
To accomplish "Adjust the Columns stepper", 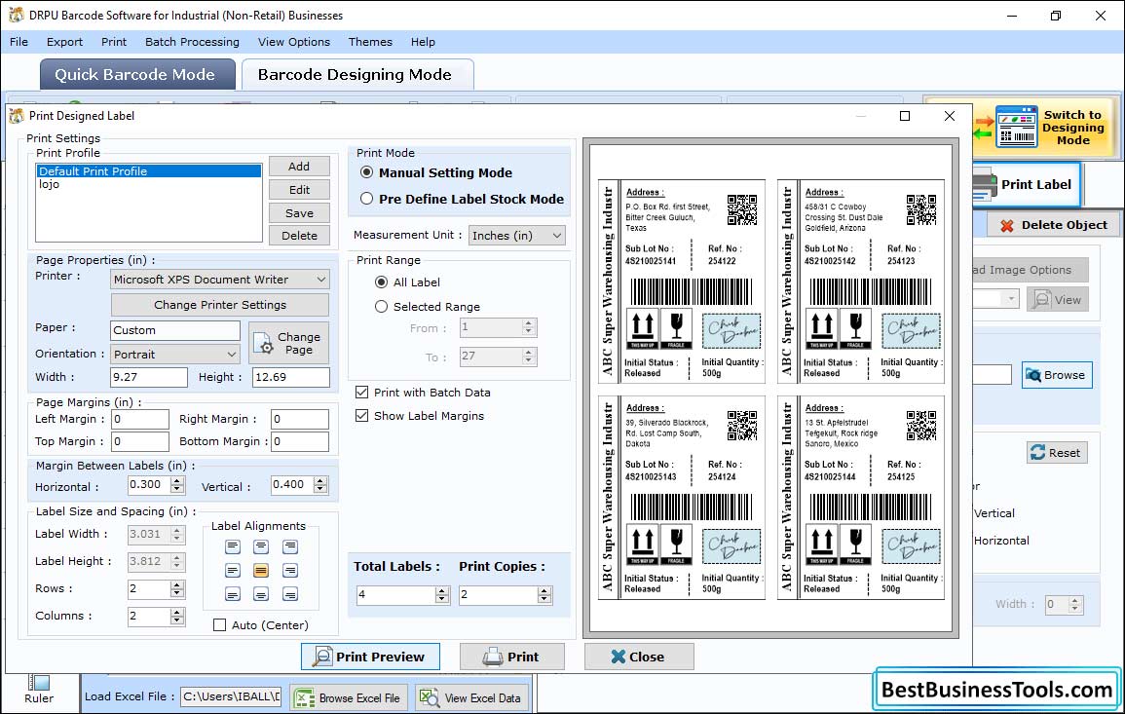I will tap(177, 617).
